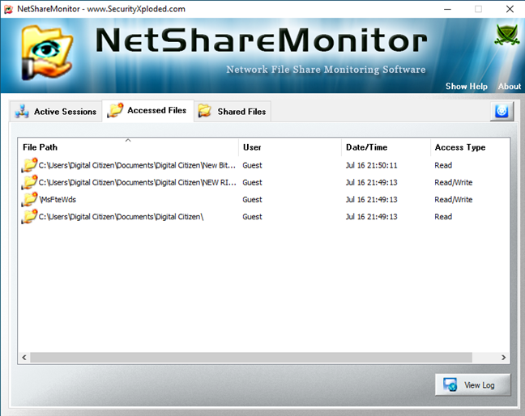Screen dimensions: 525x416
Task: Click Read/Write in the NEW RI... row
Action: (454, 182)
